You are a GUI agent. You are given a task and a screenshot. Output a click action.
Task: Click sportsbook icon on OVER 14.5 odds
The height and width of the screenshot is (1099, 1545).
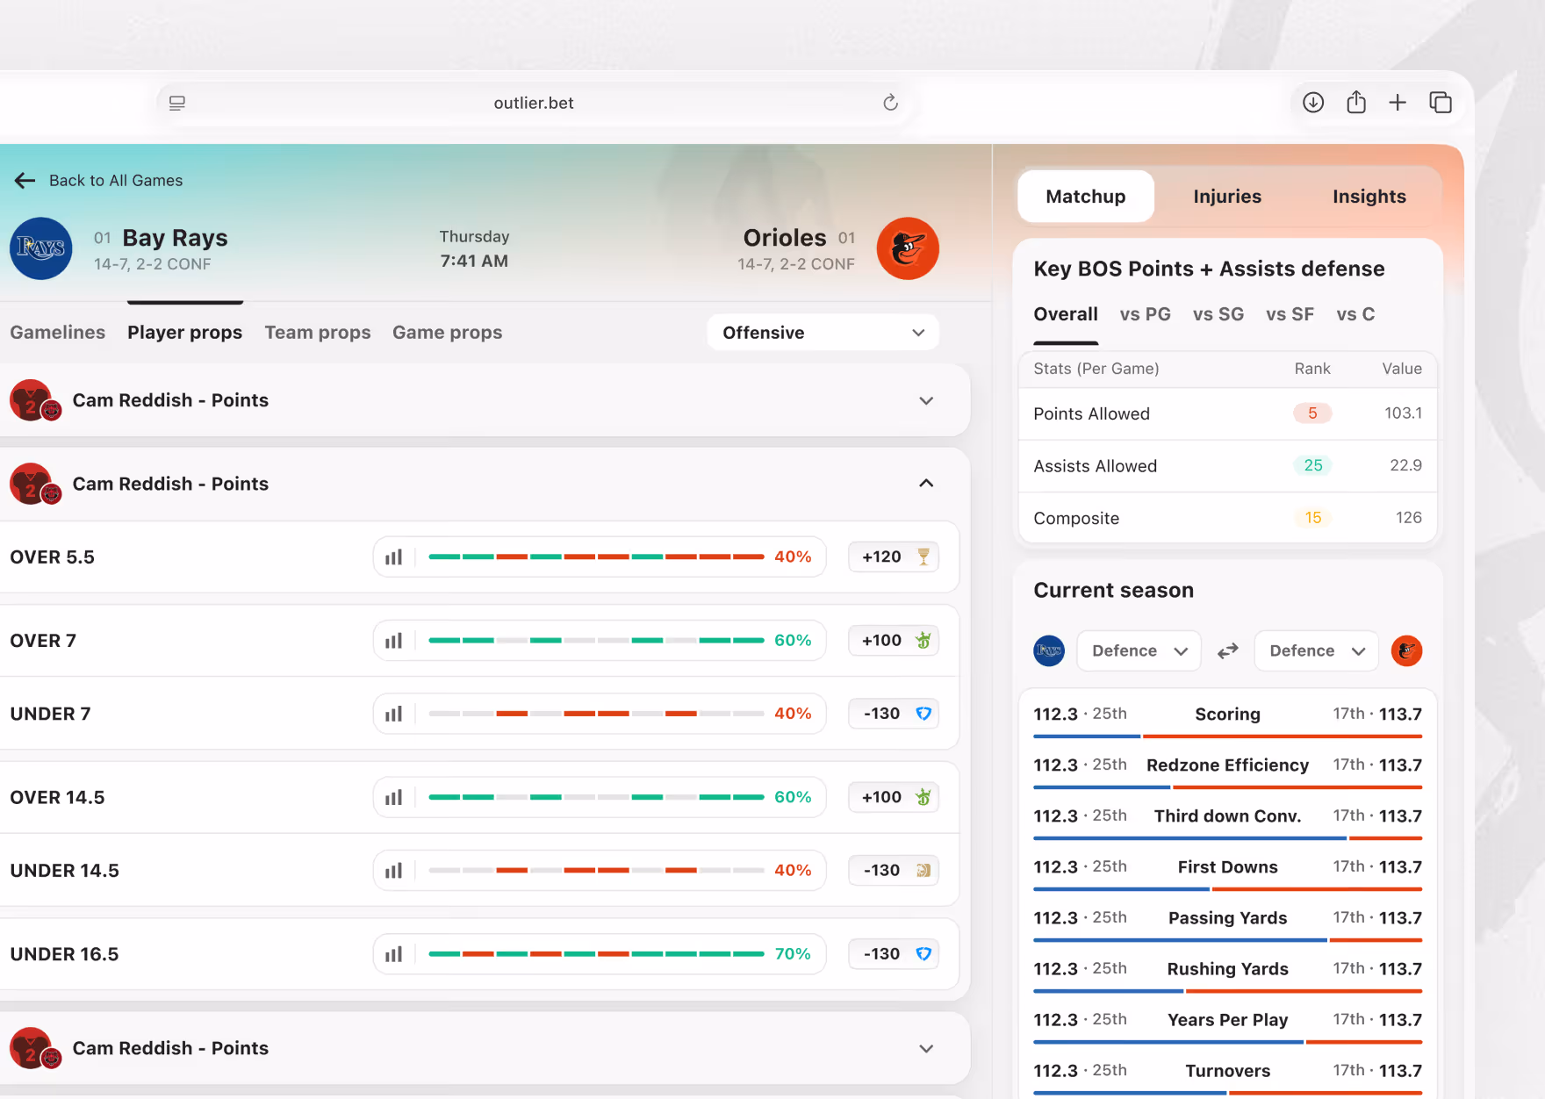[923, 797]
